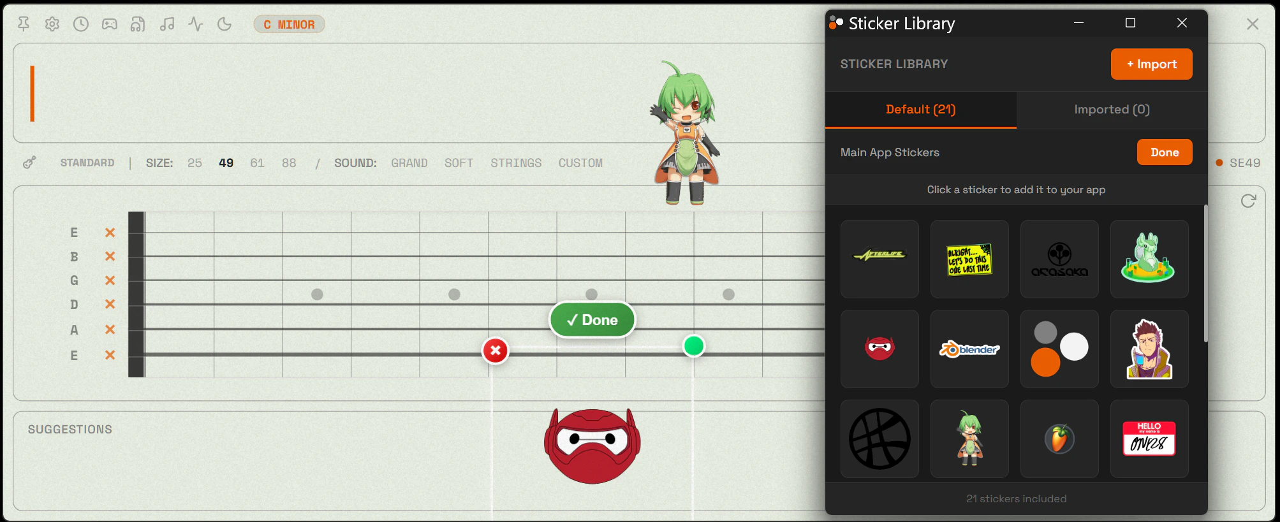Open settings gear in top toolbar

pos(52,24)
